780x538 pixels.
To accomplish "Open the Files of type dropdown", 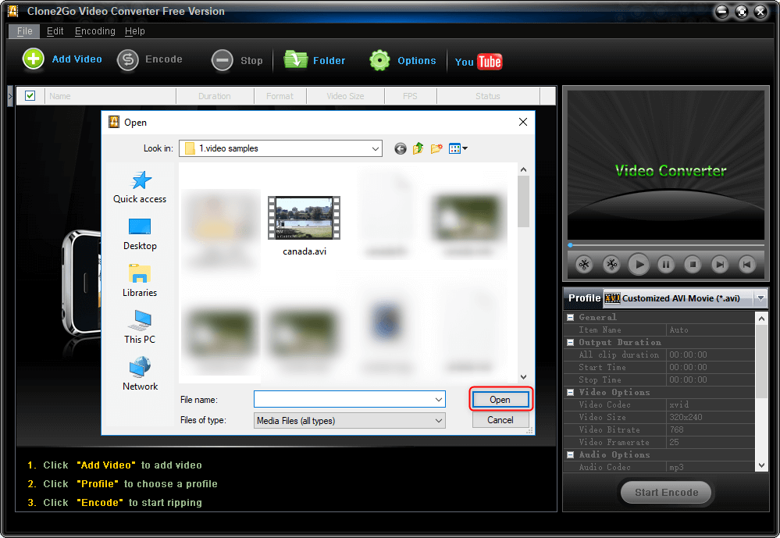I will click(349, 421).
